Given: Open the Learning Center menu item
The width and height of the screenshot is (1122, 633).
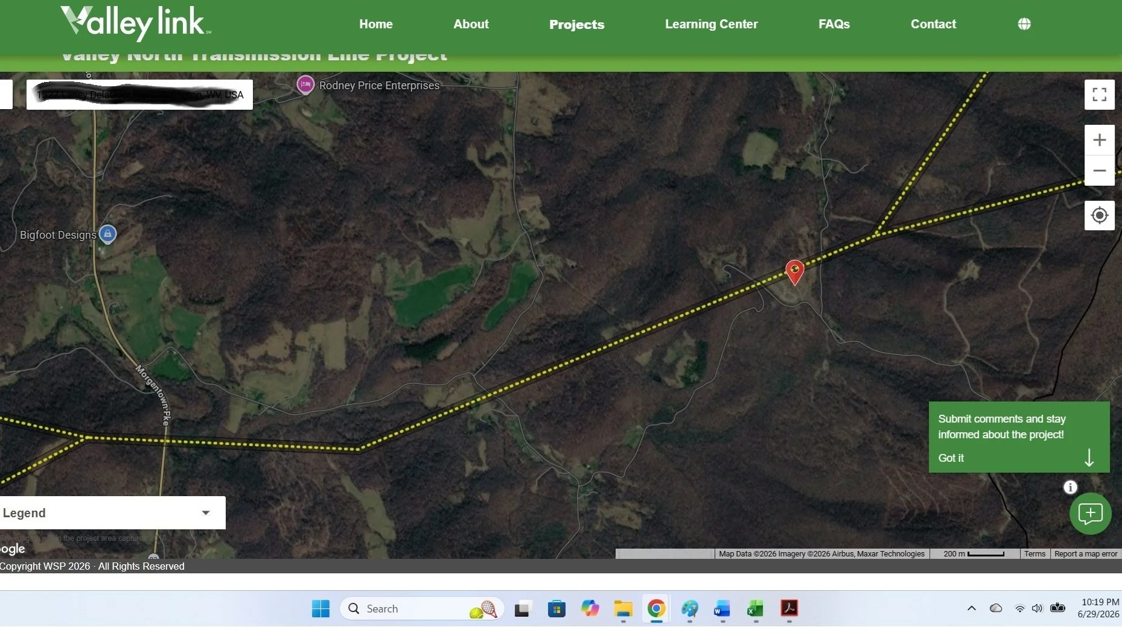Looking at the screenshot, I should 711,24.
